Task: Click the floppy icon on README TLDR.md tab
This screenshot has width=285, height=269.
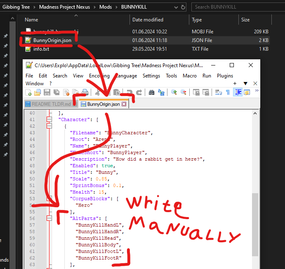Action: point(28,104)
